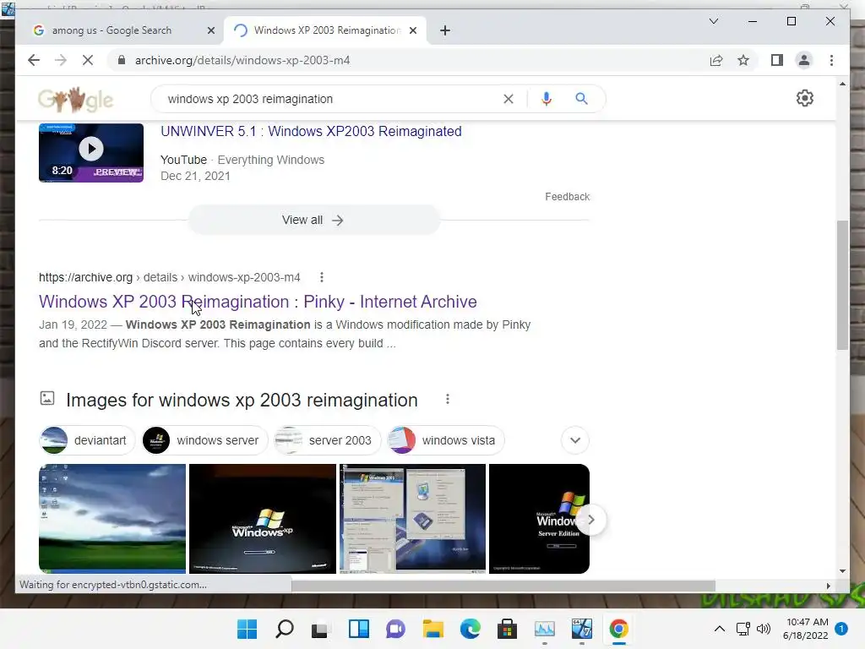
Task: Click archive.org breadcrumb URL text
Action: 169,277
